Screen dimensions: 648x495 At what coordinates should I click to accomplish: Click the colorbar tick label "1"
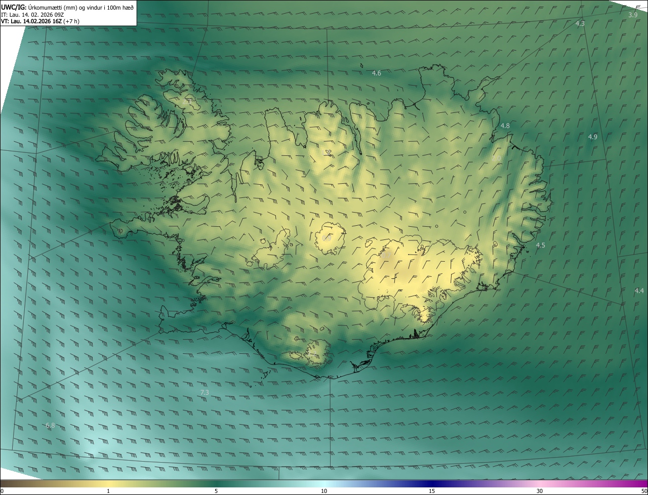click(108, 491)
